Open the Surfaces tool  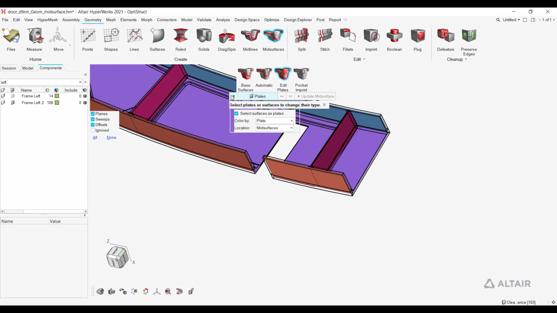(157, 40)
